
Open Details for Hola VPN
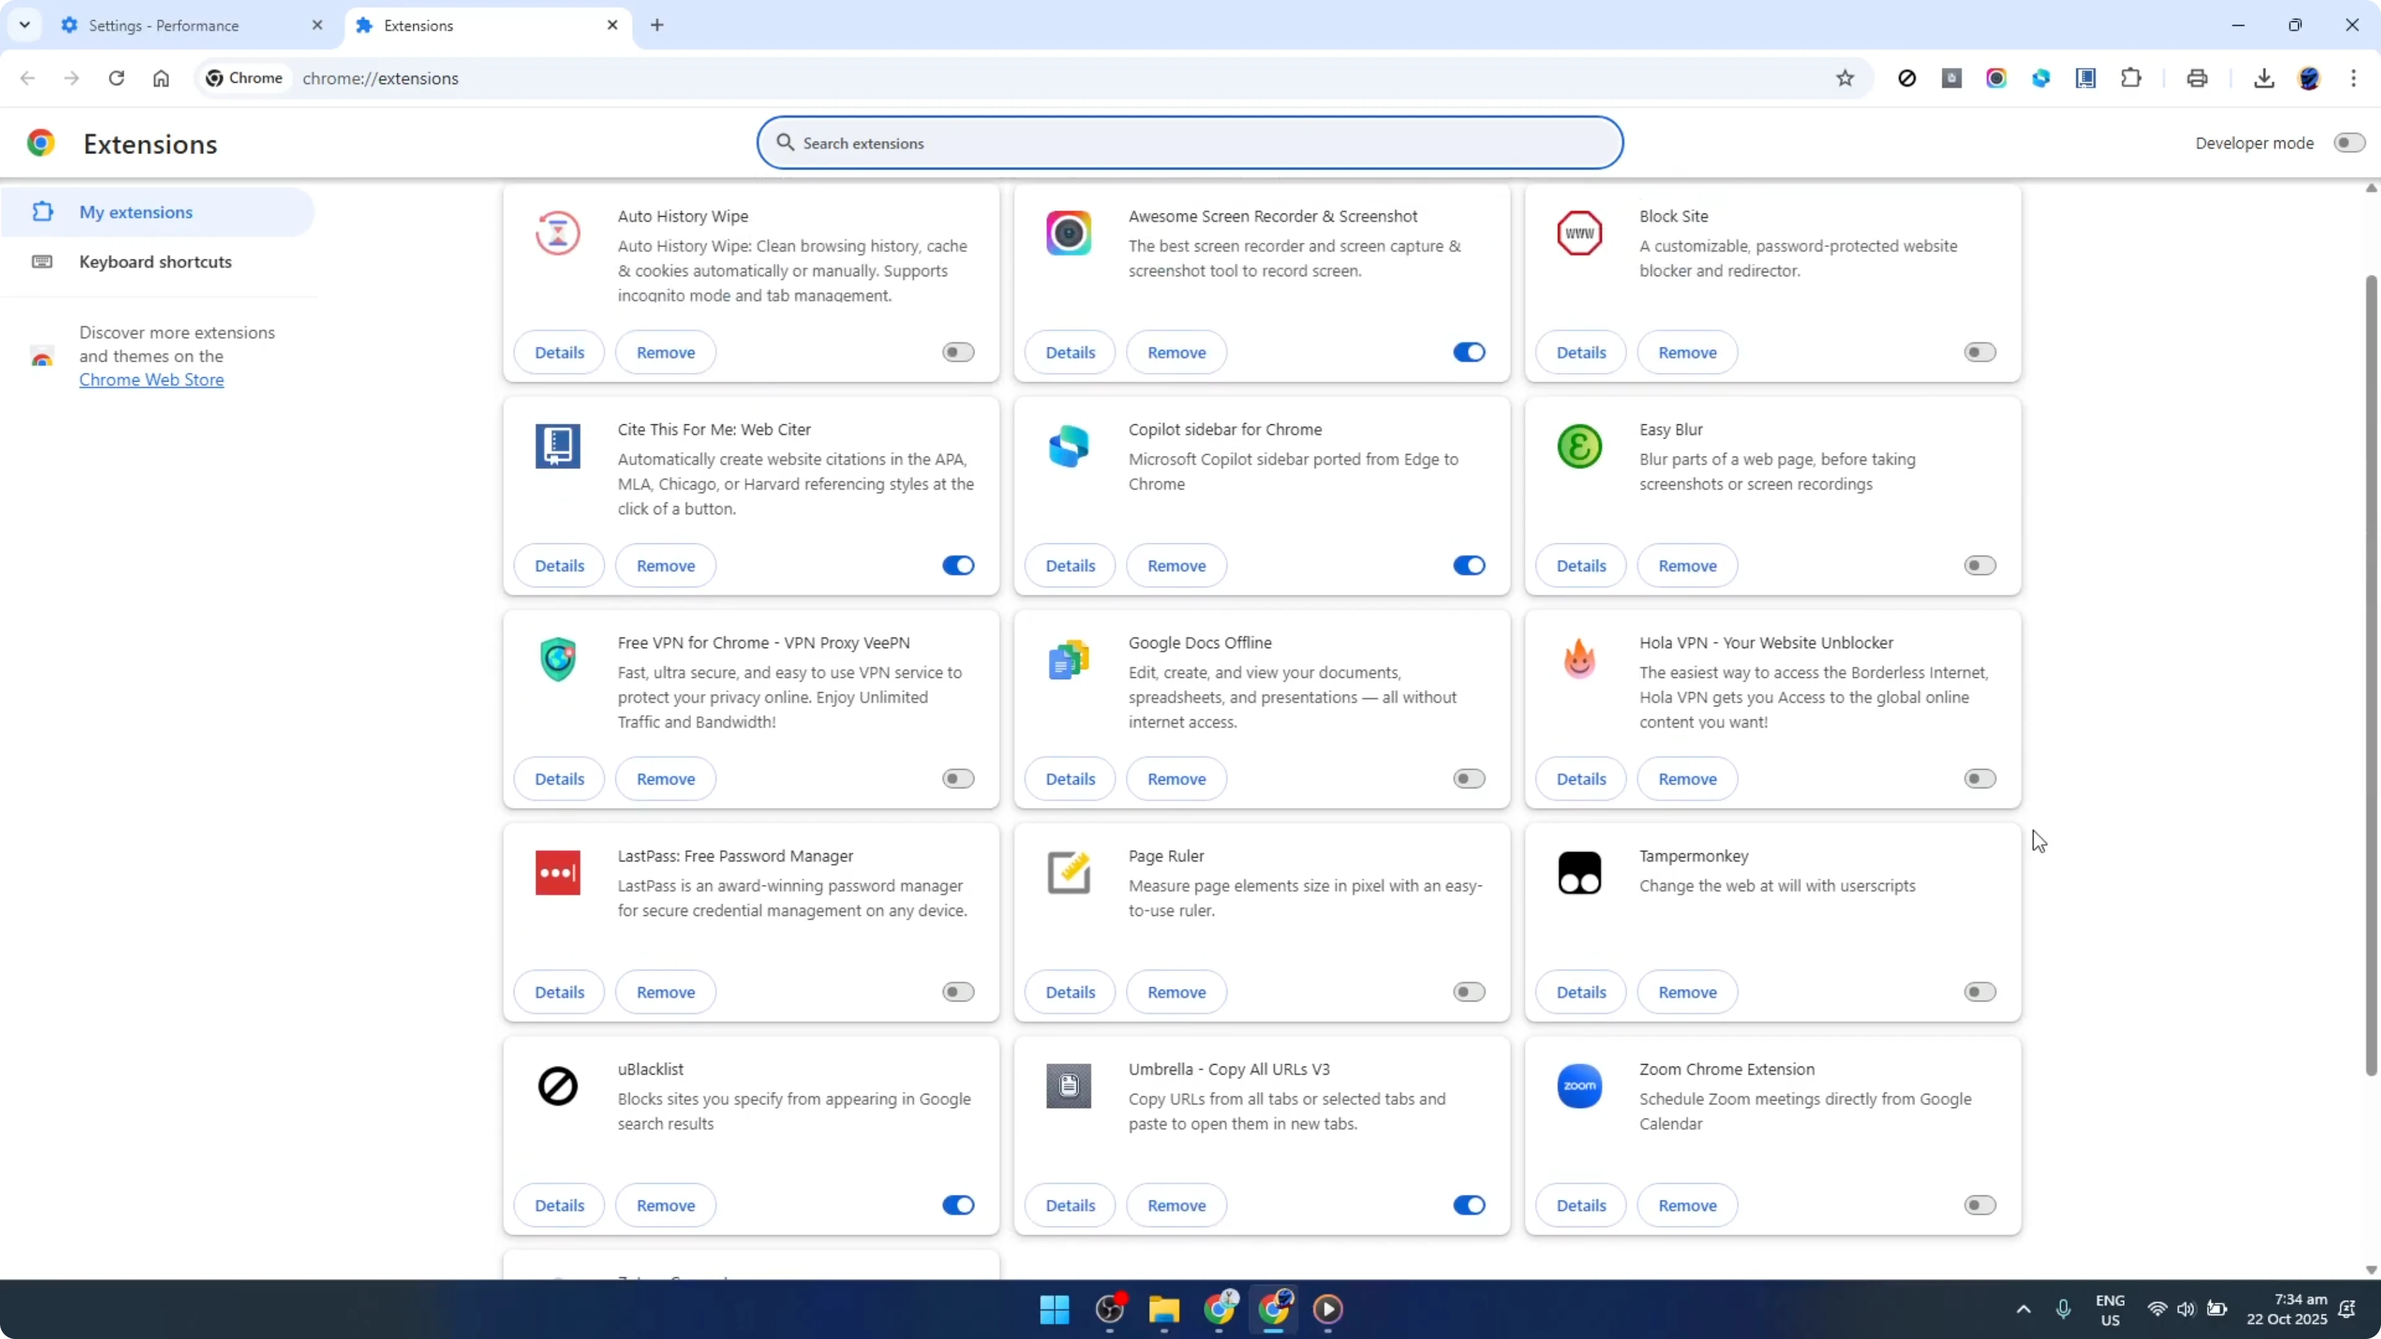click(x=1581, y=779)
